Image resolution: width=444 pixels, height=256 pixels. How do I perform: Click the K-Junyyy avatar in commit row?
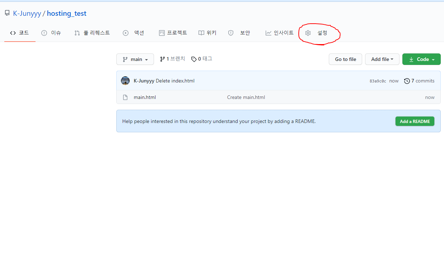125,81
